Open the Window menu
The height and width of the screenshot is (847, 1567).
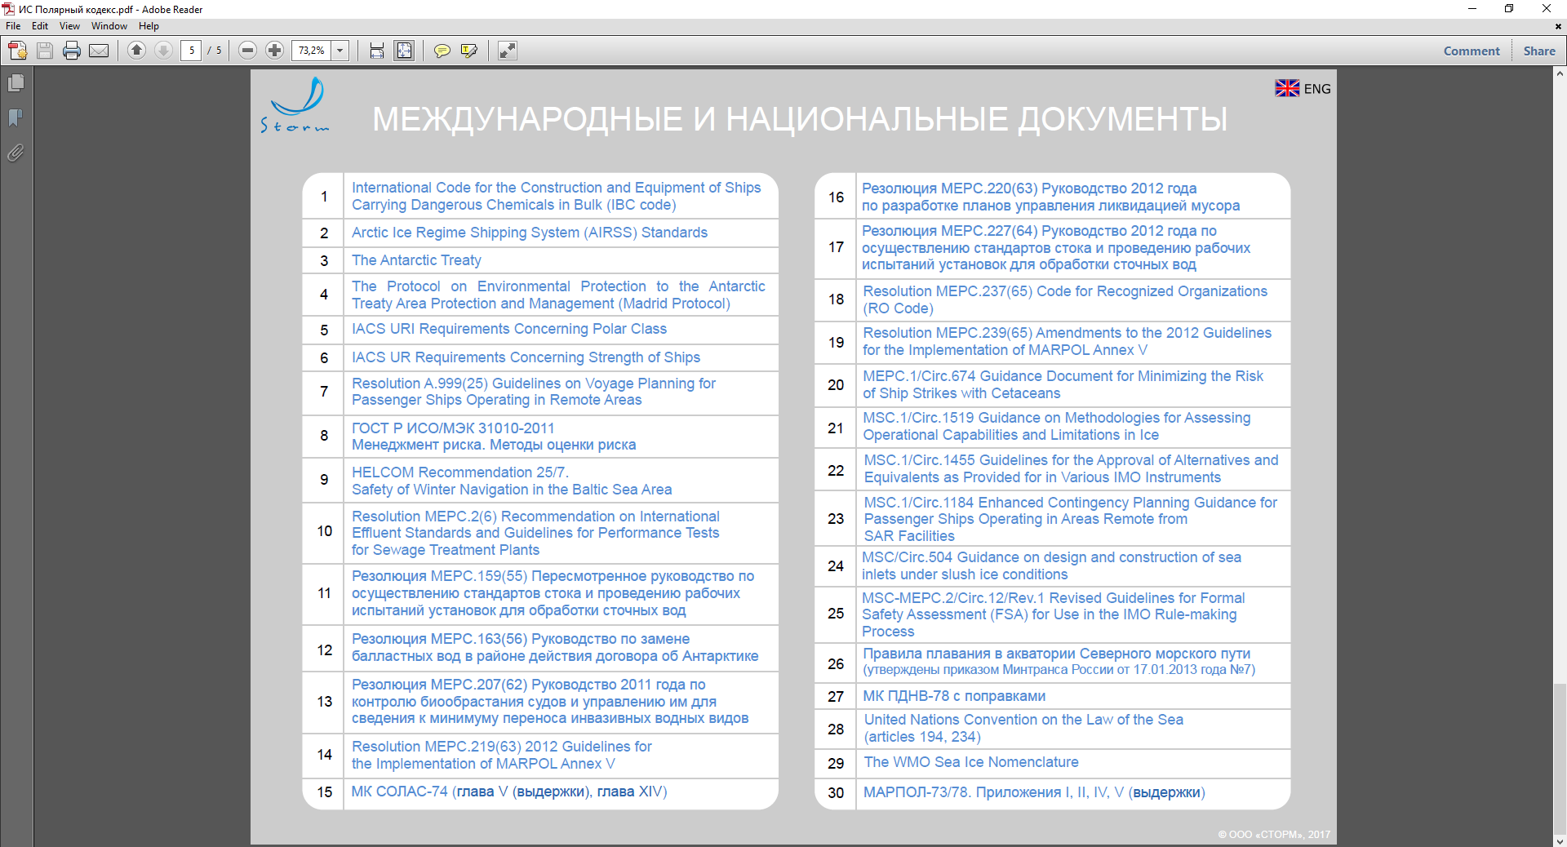point(109,26)
